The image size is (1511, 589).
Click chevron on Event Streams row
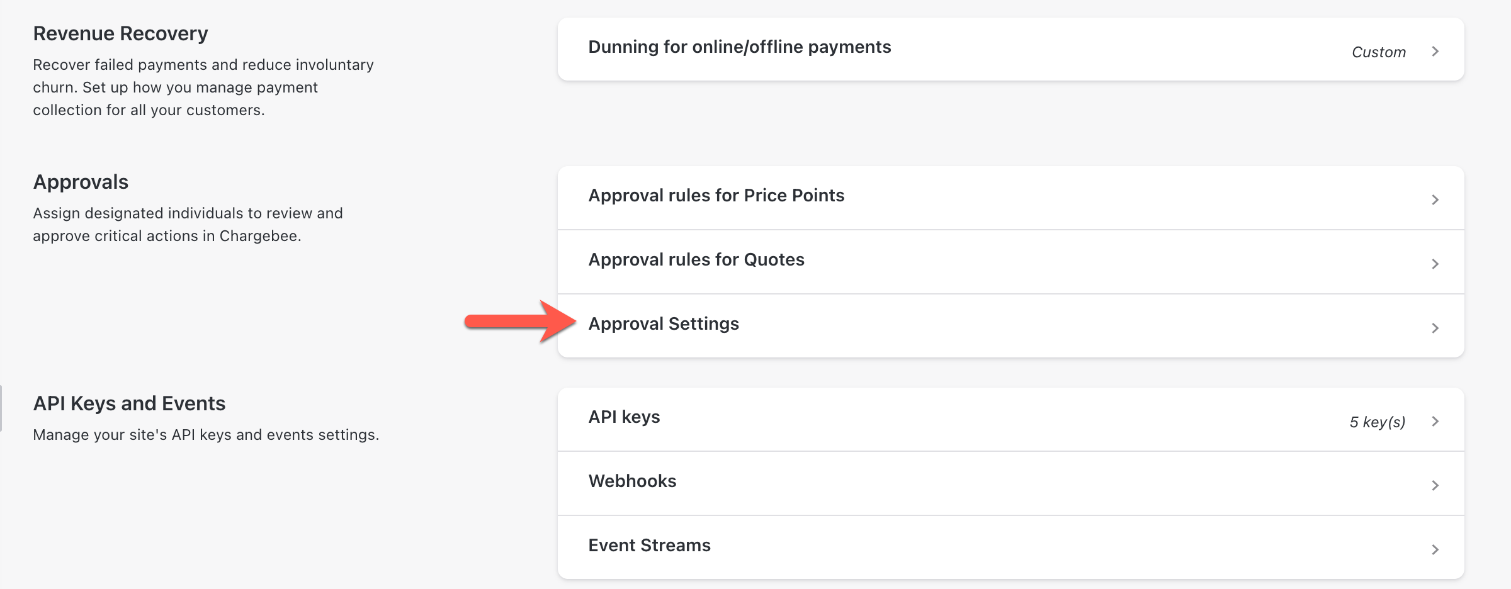pyautogui.click(x=1435, y=550)
